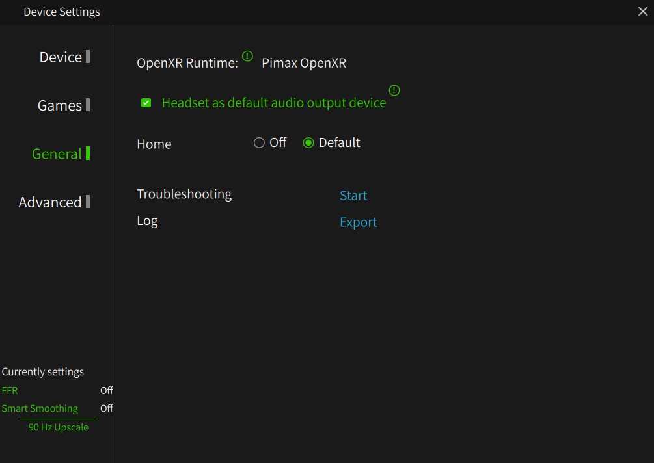Screen dimensions: 654x463
Task: Export the log file
Action: point(358,222)
